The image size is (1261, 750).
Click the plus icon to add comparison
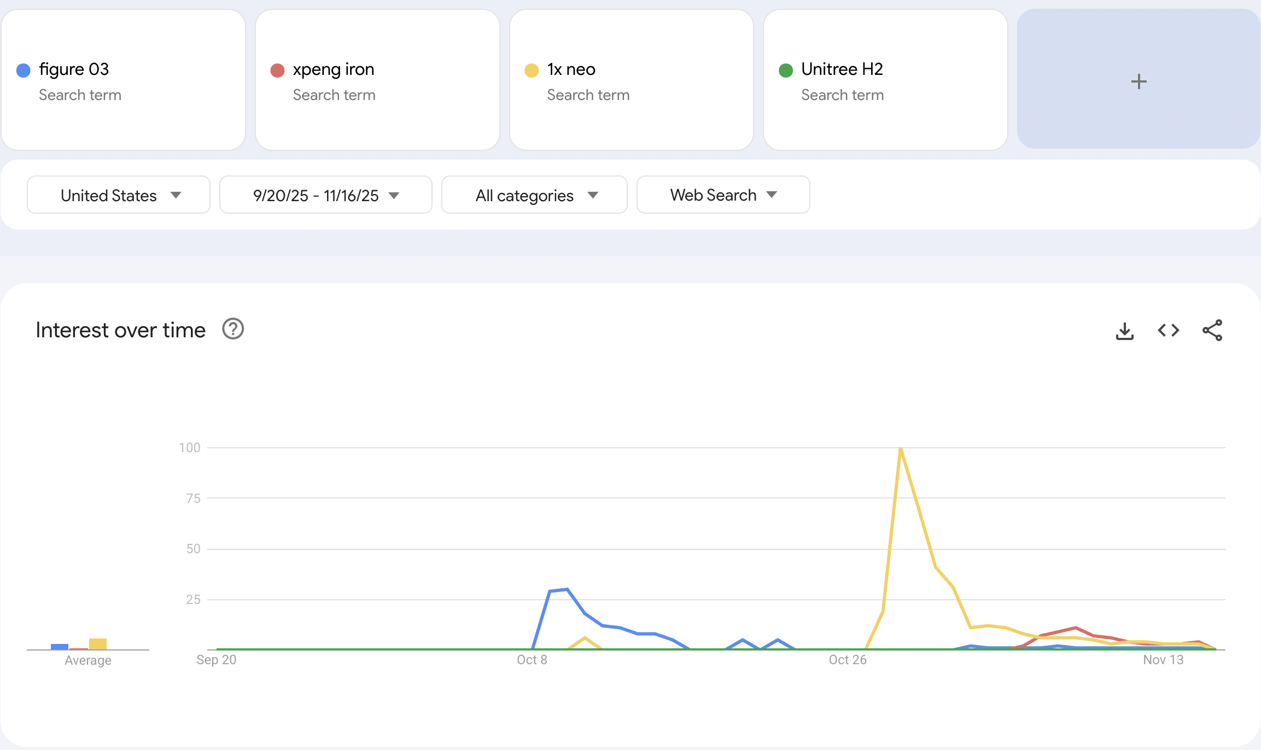coord(1139,81)
